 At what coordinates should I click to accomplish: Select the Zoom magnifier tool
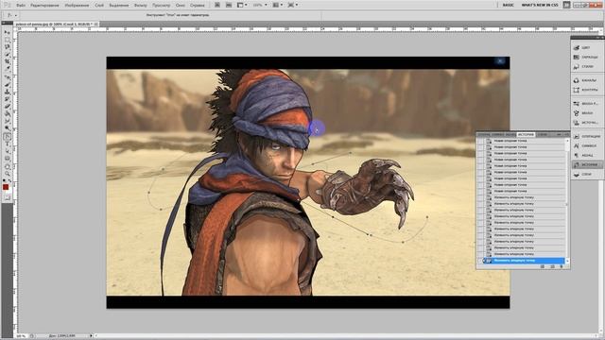click(7, 174)
